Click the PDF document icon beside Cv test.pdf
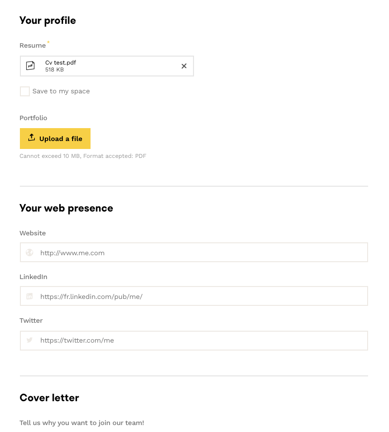389x432 pixels. tap(30, 66)
